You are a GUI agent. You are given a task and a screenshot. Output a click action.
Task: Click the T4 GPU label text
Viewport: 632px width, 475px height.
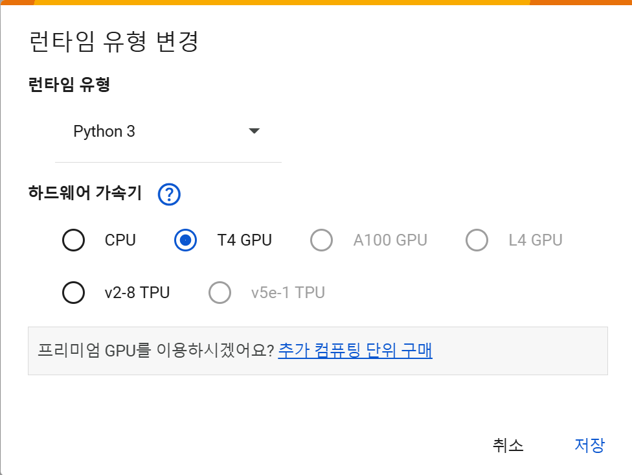coord(245,240)
